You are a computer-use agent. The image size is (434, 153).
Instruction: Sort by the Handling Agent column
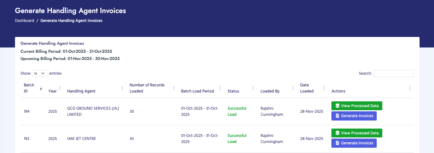(95, 88)
